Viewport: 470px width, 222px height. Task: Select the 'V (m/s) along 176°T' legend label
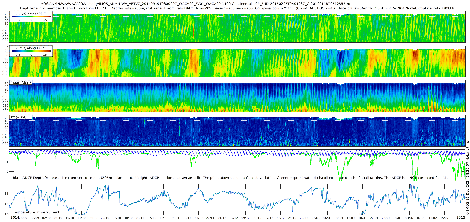tap(31, 48)
